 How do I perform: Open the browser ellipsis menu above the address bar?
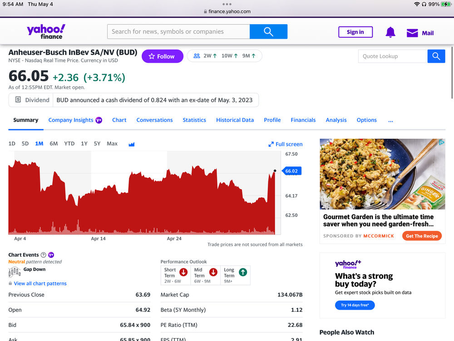[227, 5]
